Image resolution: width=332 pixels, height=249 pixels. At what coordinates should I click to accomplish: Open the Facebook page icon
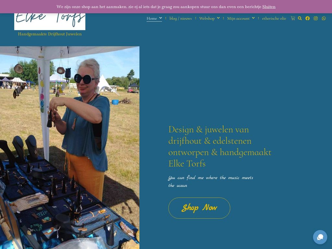tap(307, 18)
